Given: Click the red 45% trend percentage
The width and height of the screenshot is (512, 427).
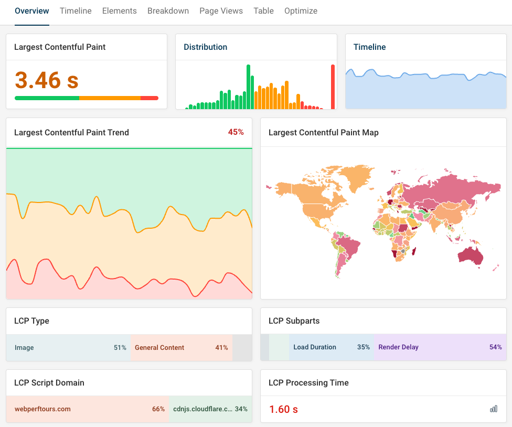Looking at the screenshot, I should tap(236, 133).
